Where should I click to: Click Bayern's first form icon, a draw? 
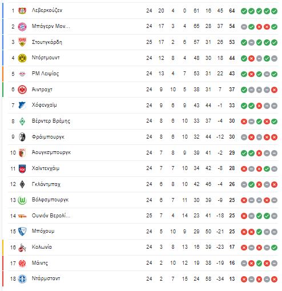pyautogui.click(x=244, y=27)
